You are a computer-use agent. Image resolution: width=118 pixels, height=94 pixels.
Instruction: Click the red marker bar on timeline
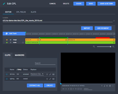point(102,38)
